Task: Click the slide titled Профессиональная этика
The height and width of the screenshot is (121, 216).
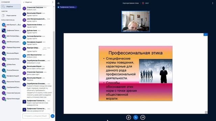Action: [136, 73]
